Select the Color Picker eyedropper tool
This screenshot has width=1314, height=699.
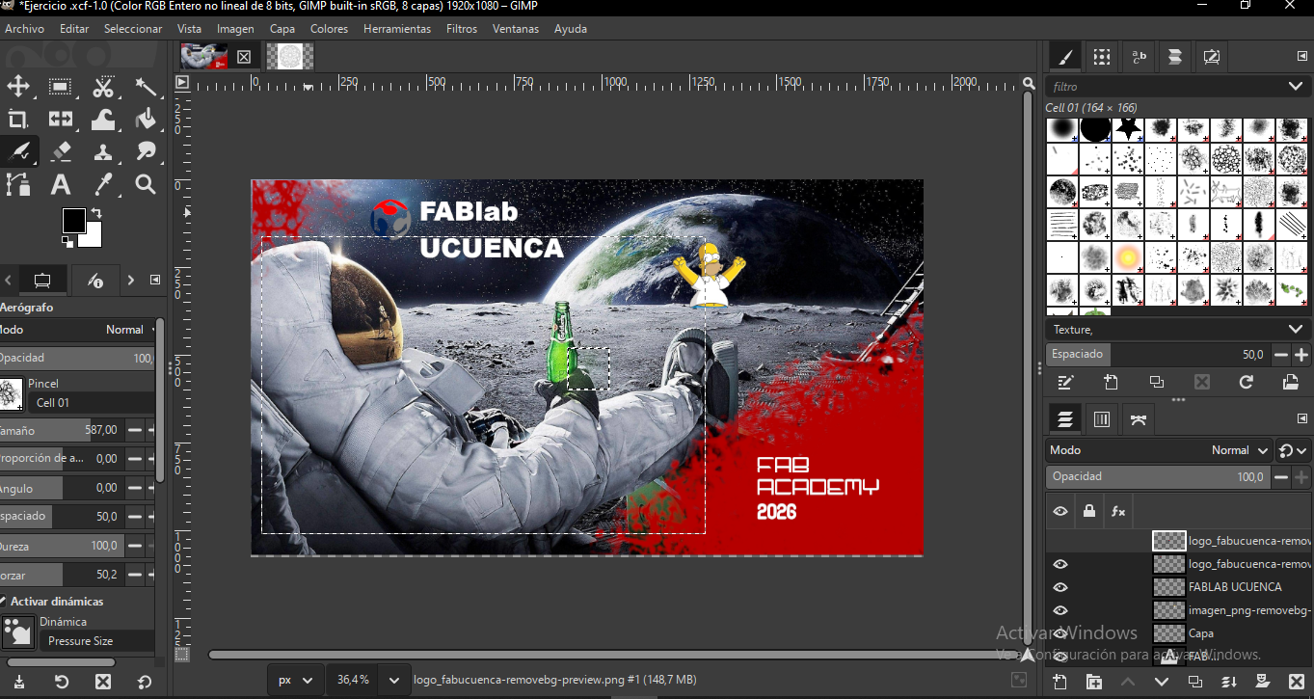[103, 183]
